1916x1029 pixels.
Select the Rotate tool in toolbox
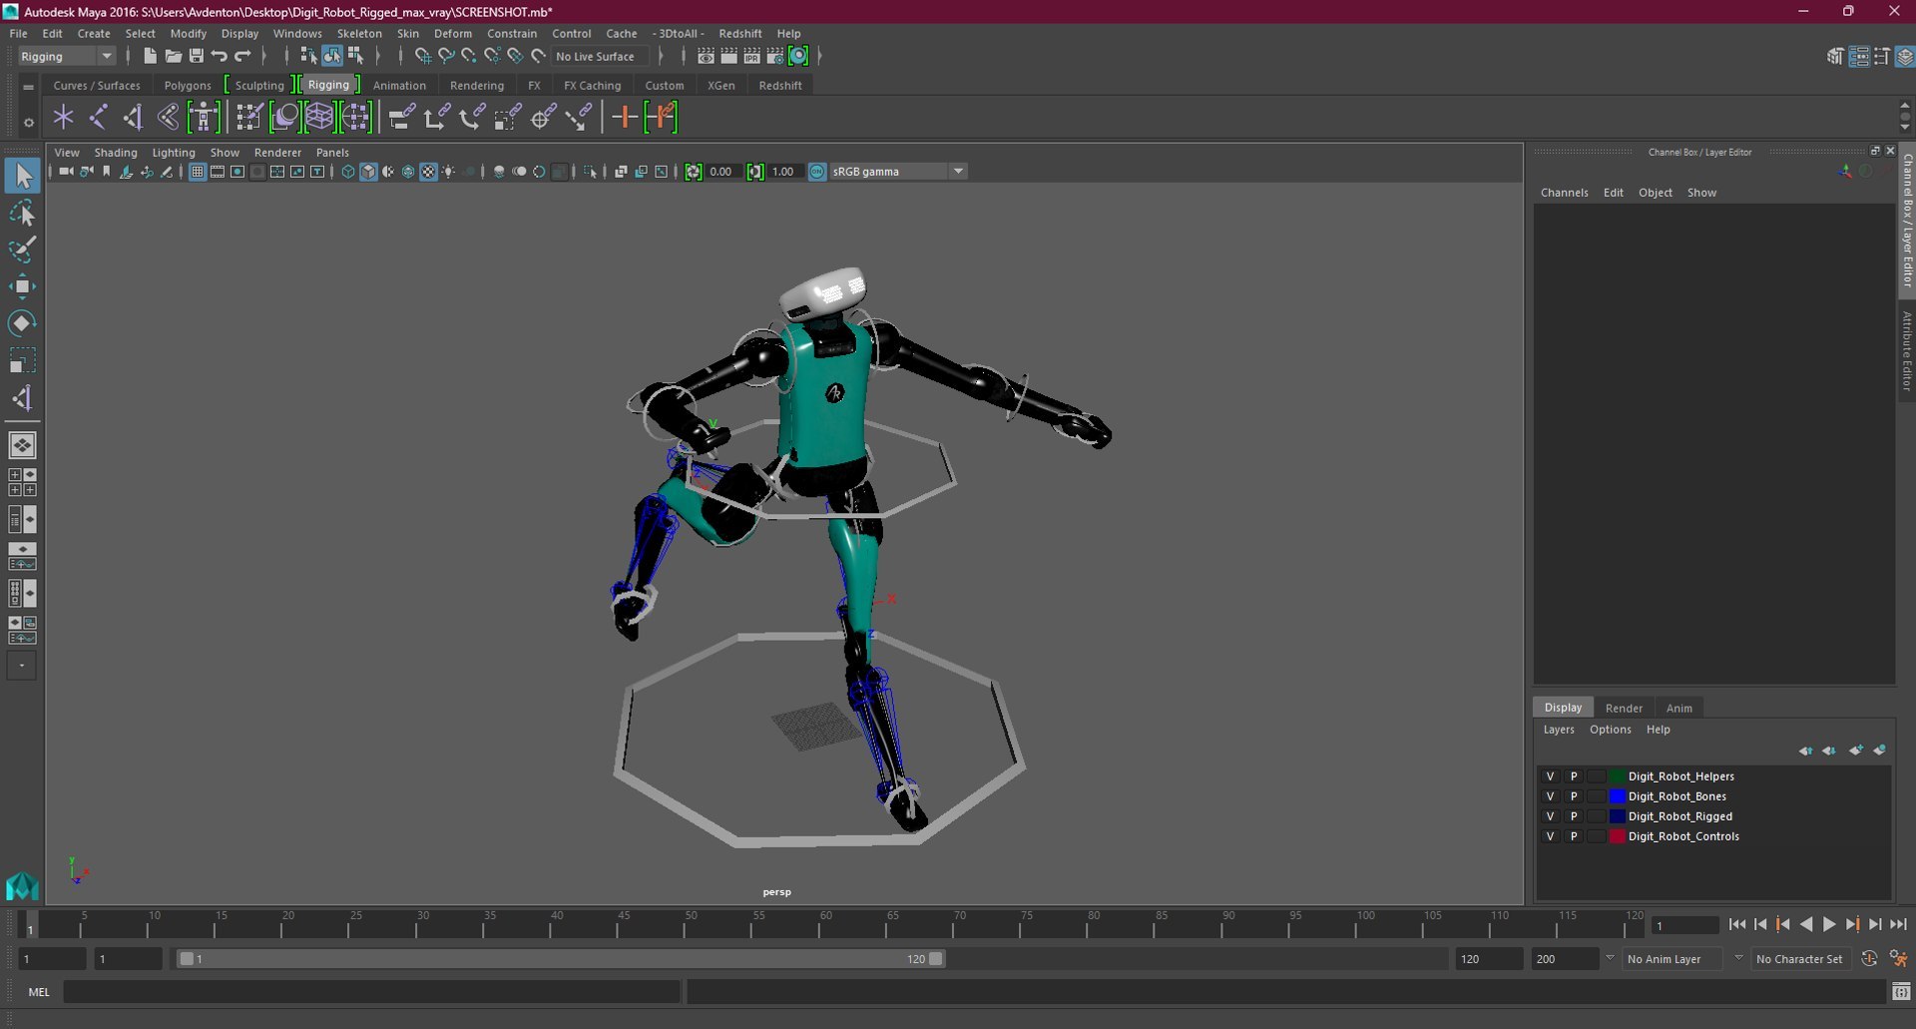pos(22,323)
